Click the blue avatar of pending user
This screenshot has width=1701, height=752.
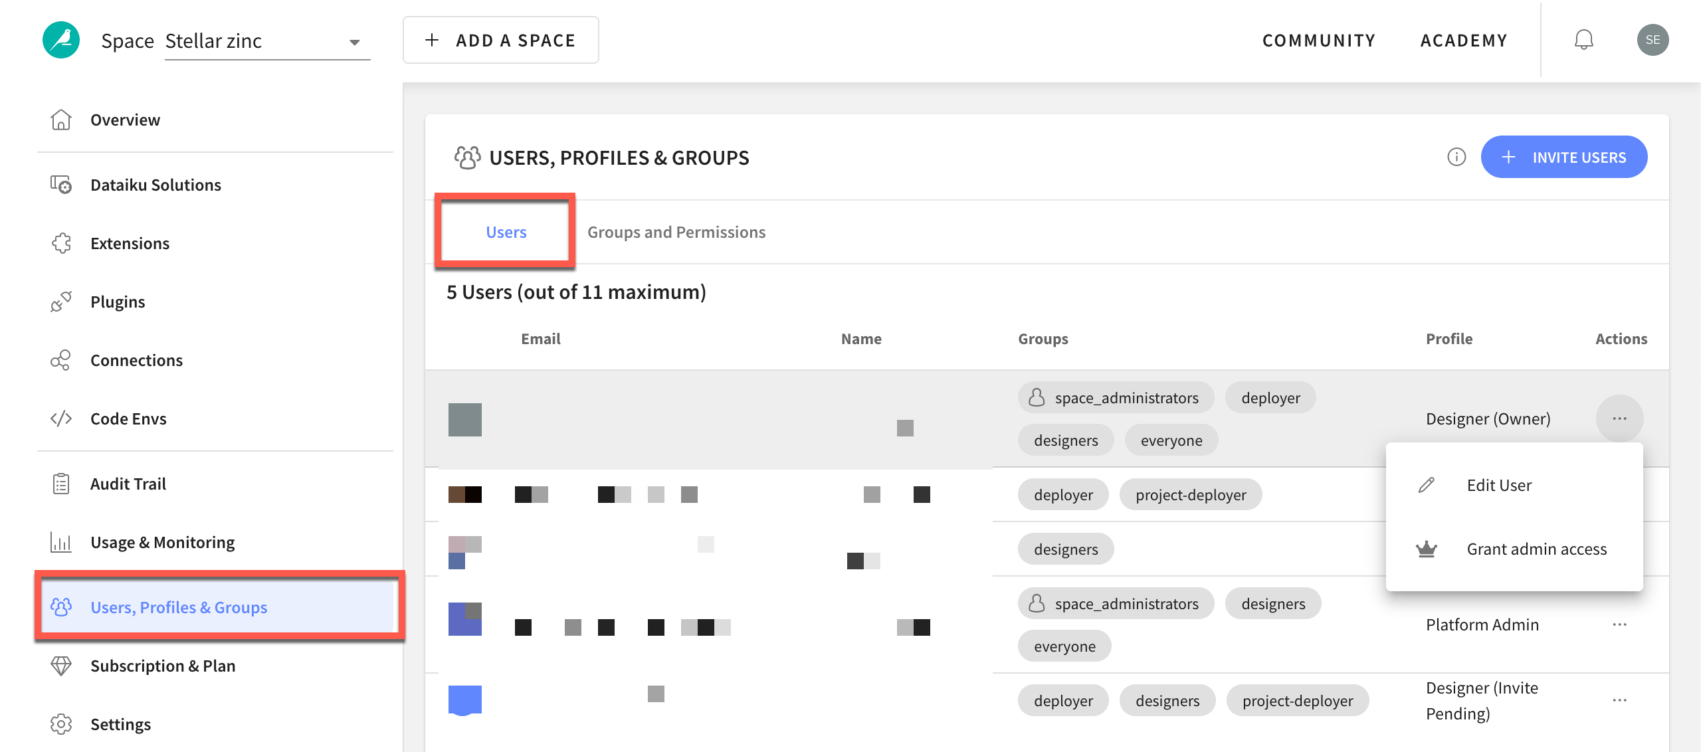[465, 700]
